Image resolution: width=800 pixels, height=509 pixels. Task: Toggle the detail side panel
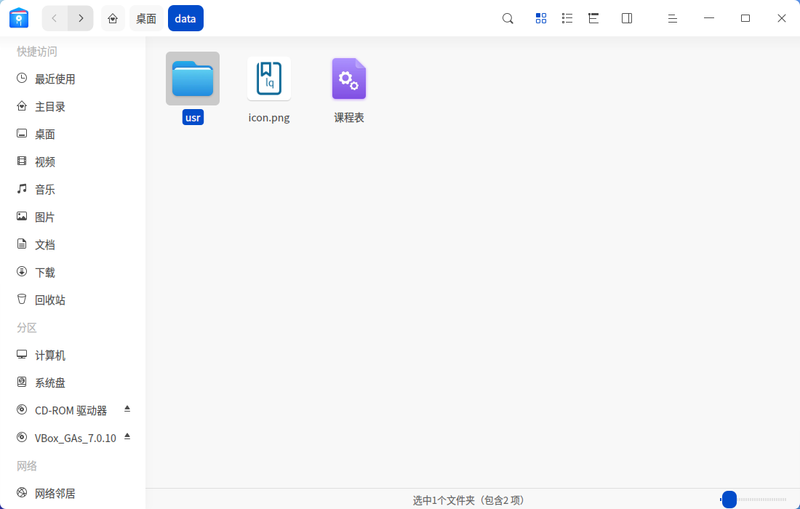click(x=627, y=18)
